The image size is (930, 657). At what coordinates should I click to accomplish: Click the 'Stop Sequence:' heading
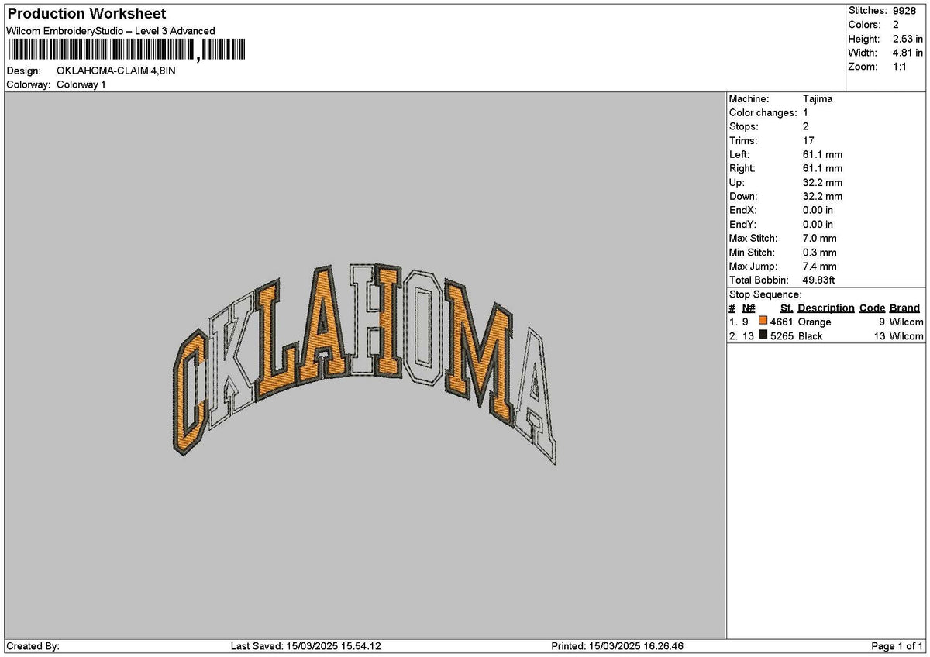pos(766,294)
